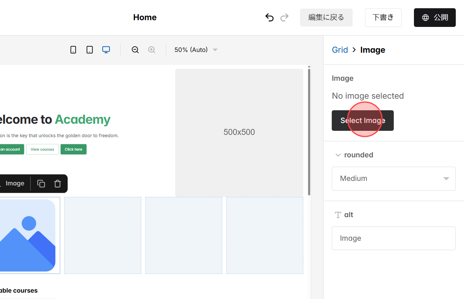This screenshot has height=299, width=464.
Task: Zoom in on the canvas
Action: [x=152, y=49]
